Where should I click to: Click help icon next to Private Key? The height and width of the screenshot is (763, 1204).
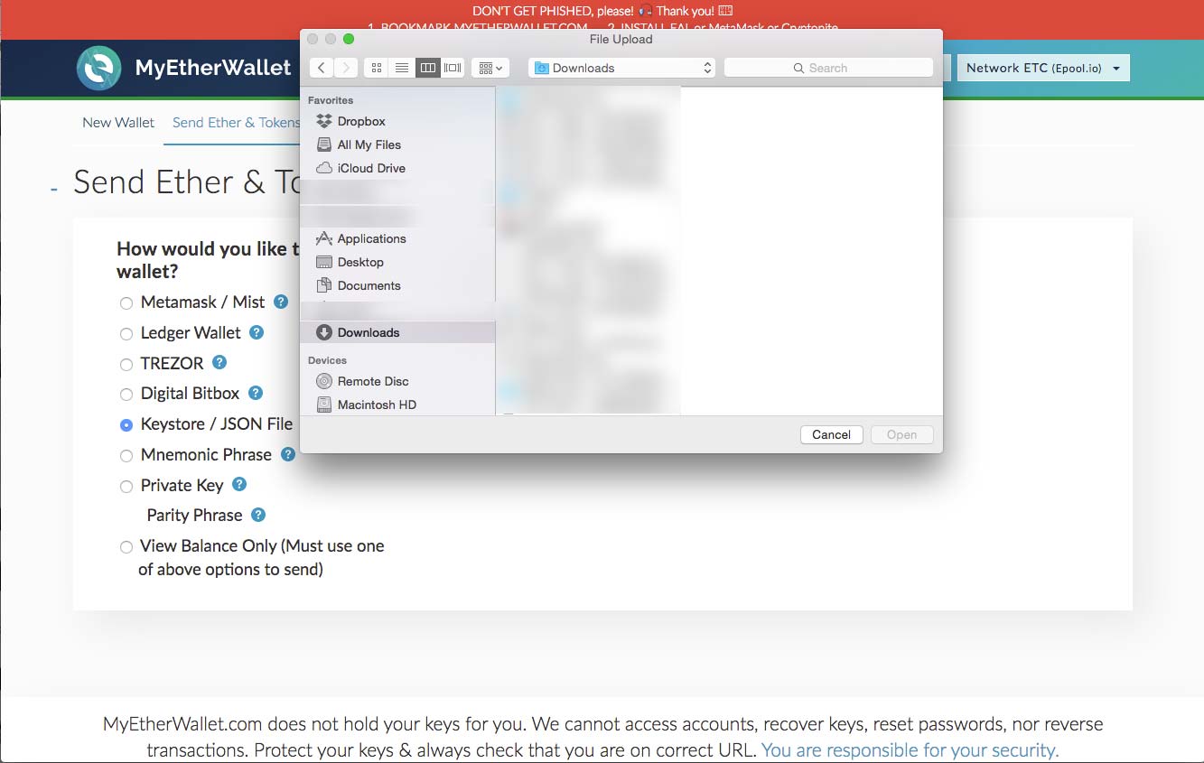point(239,484)
